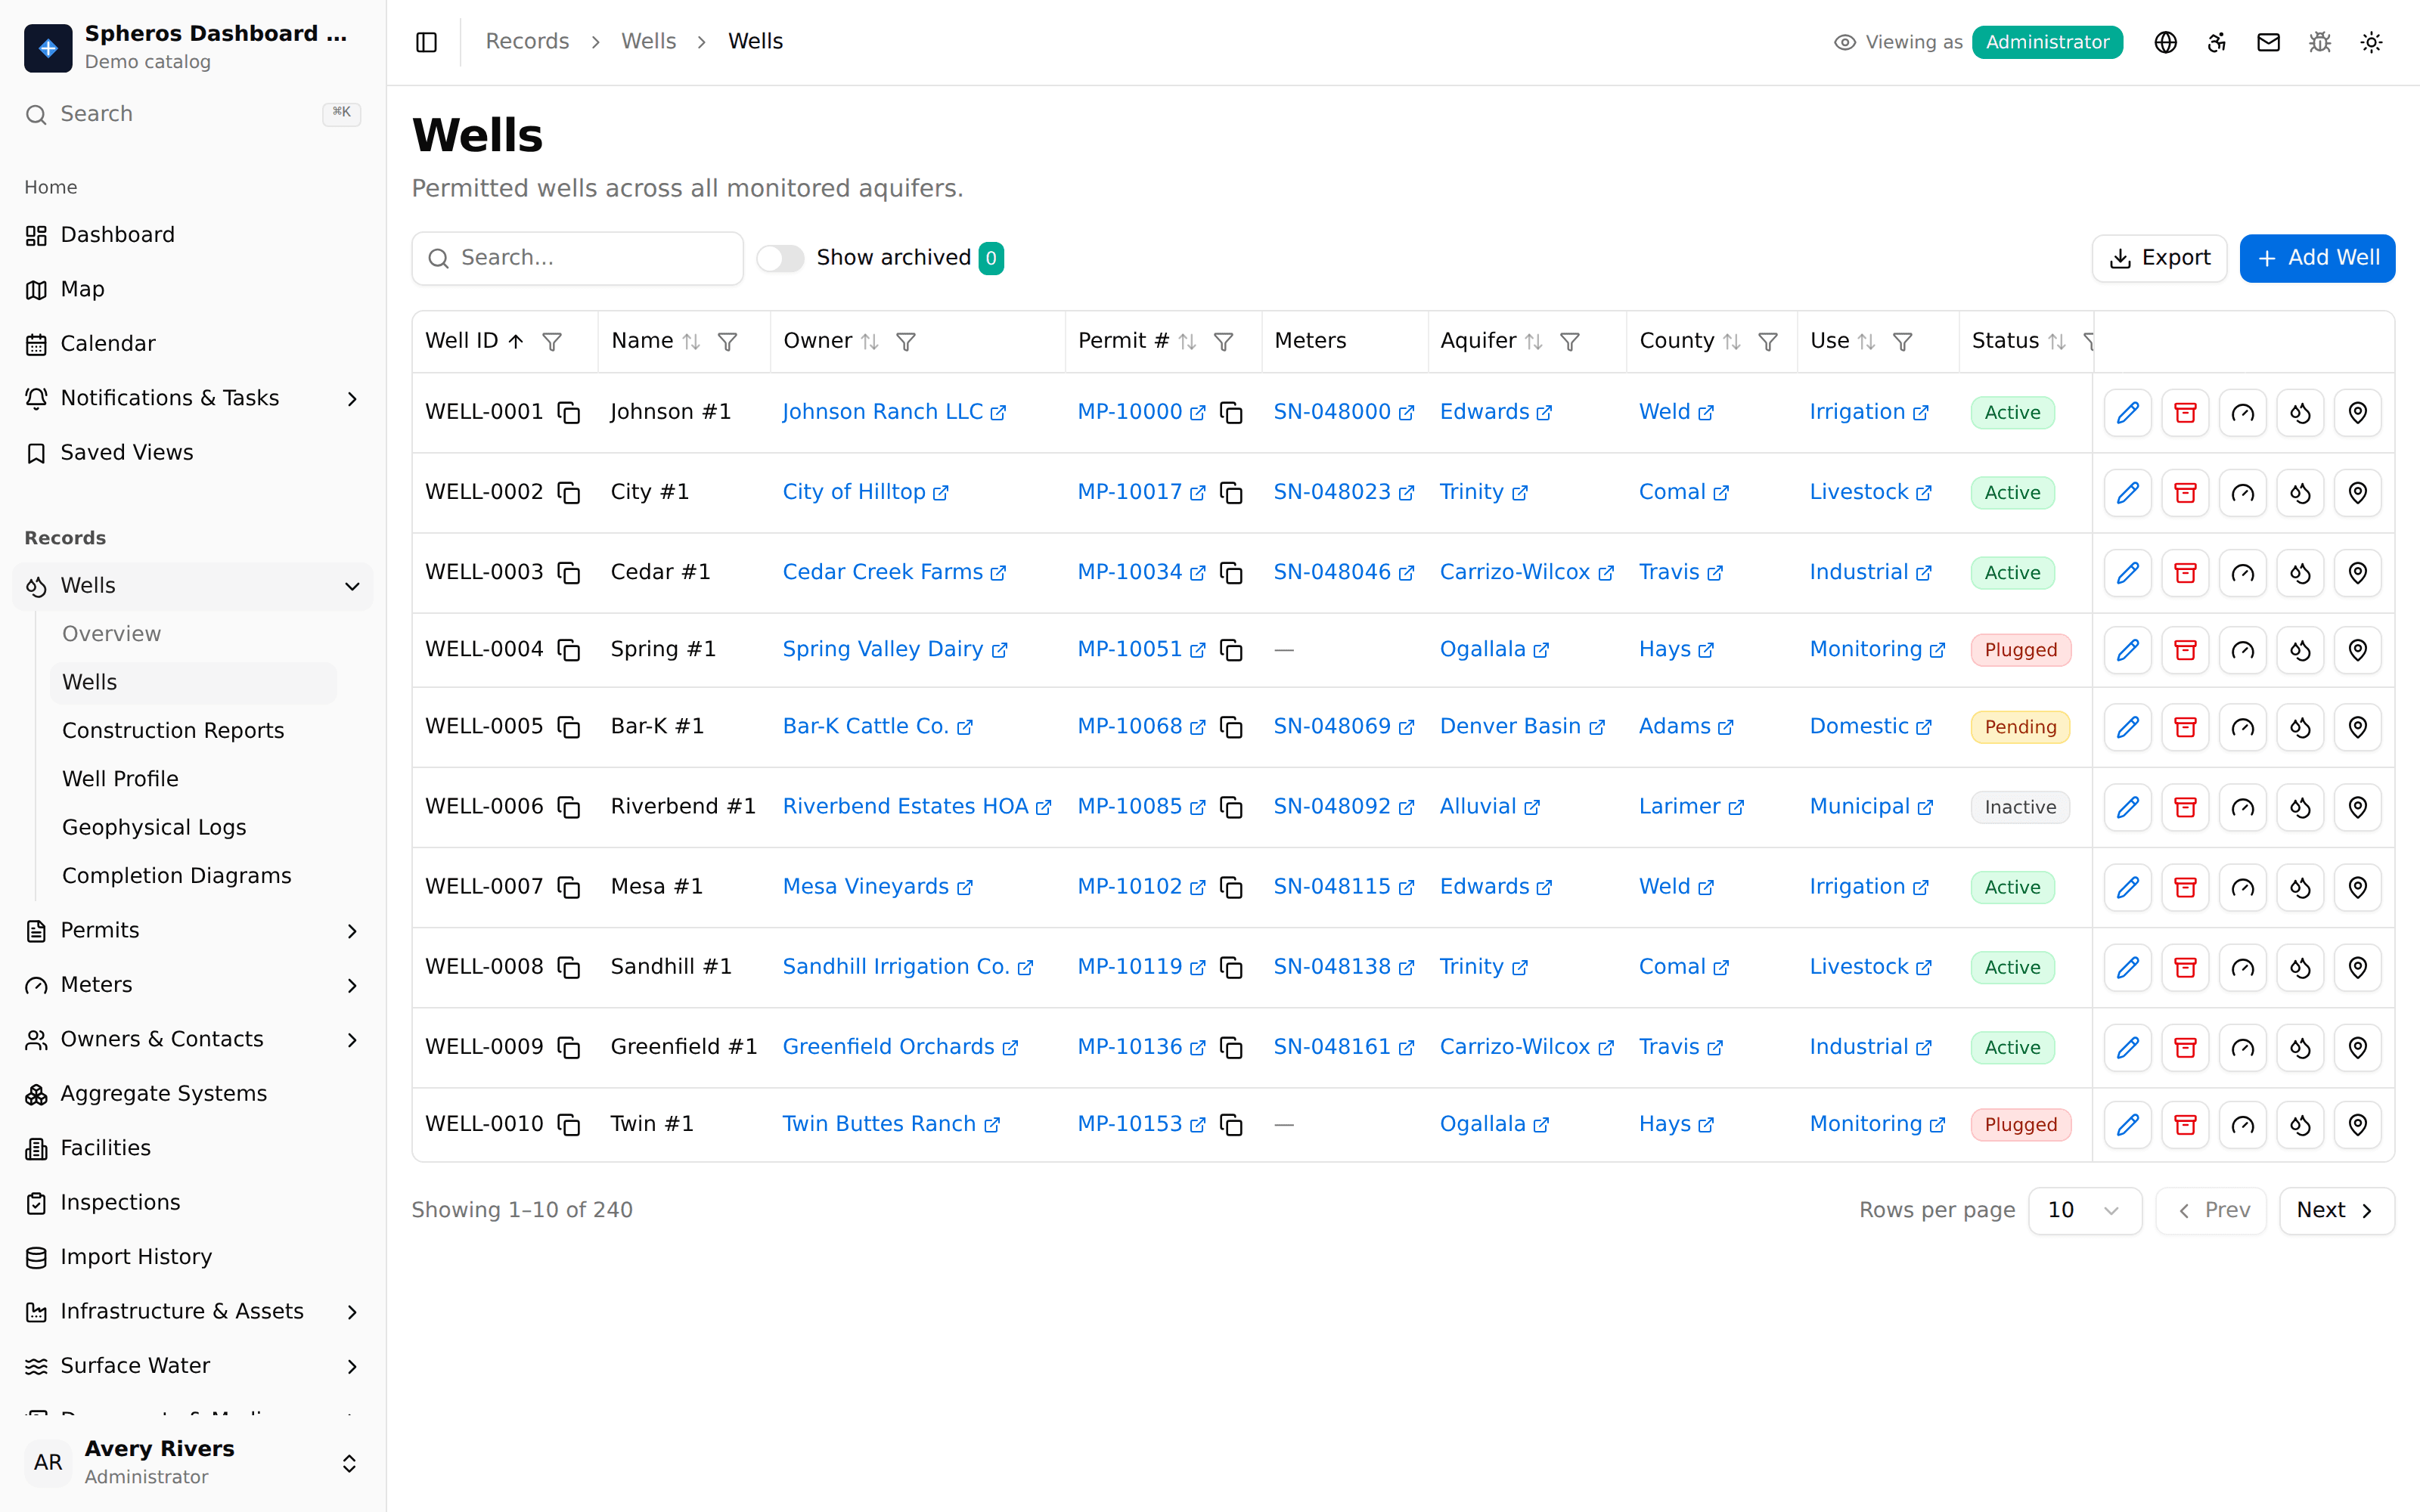
Task: Filter the Well ID column
Action: [x=552, y=342]
